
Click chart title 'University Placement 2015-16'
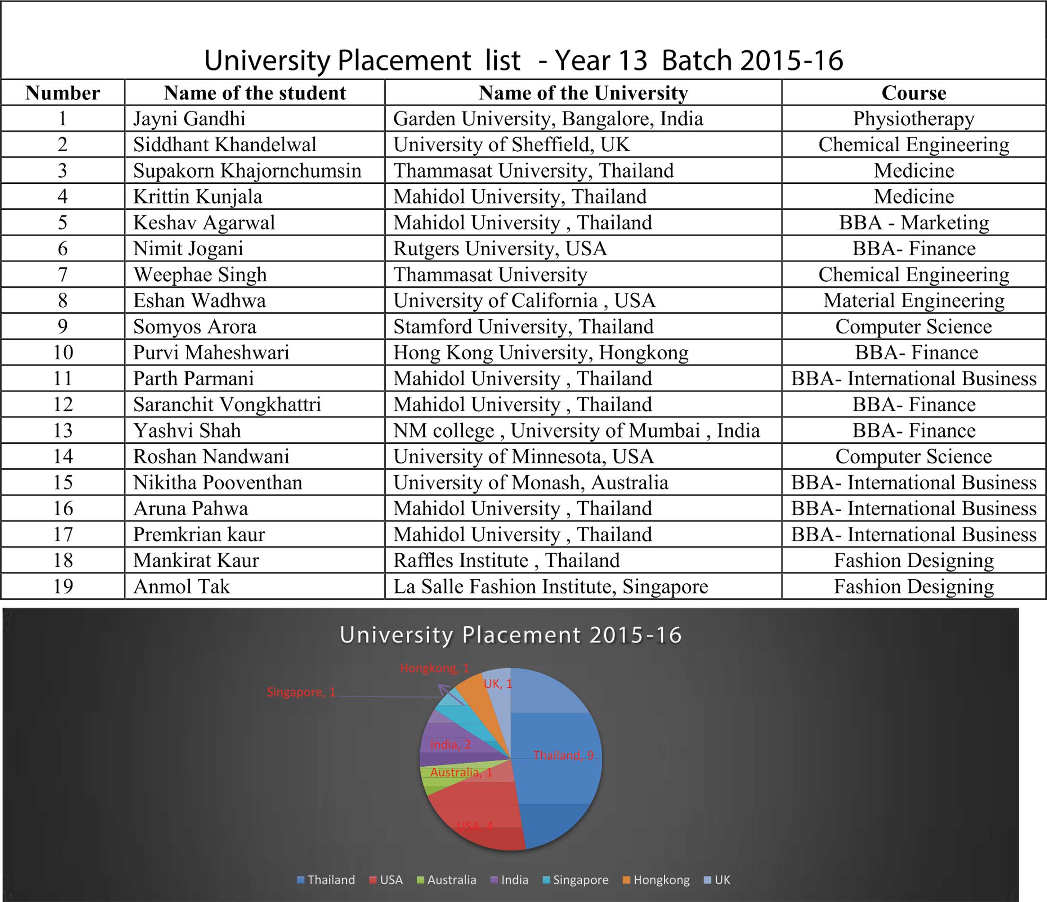coord(511,635)
